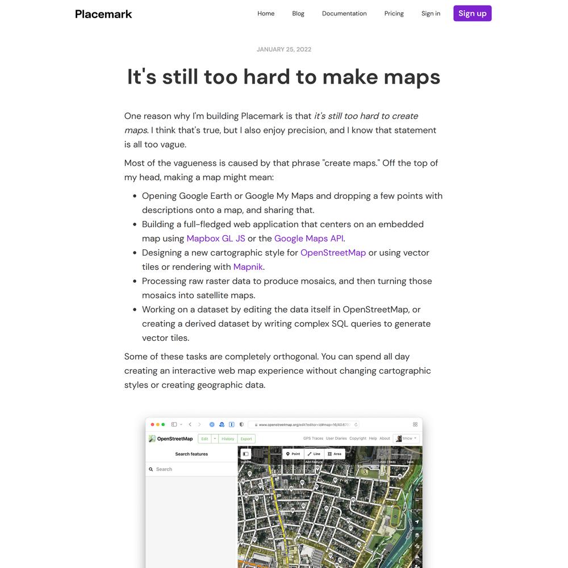Open the OpenStreetMap link in the article

pyautogui.click(x=333, y=253)
